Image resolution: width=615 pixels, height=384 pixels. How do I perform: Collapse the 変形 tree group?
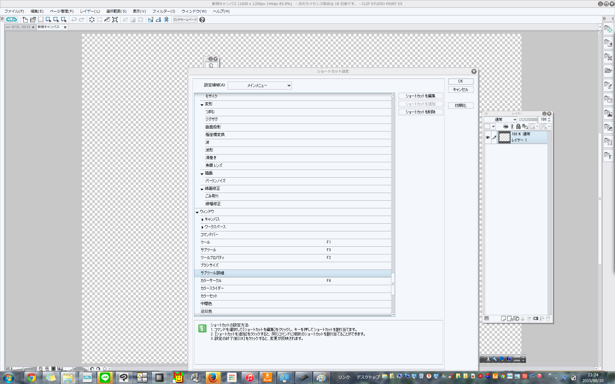tap(202, 104)
